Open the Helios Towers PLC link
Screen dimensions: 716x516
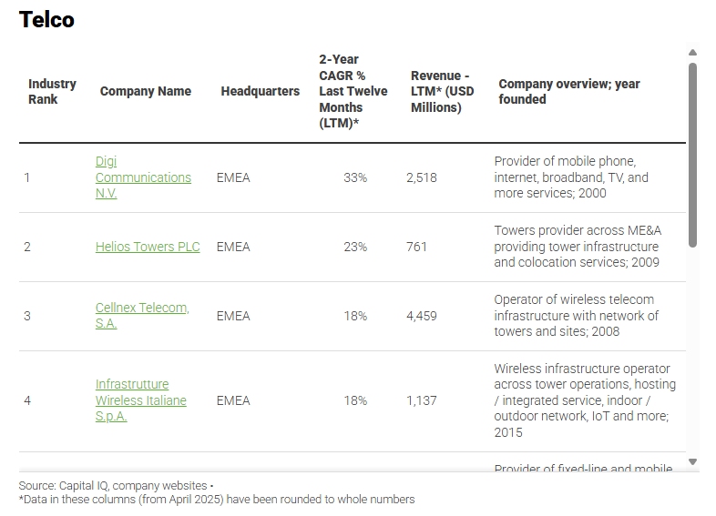pos(148,247)
